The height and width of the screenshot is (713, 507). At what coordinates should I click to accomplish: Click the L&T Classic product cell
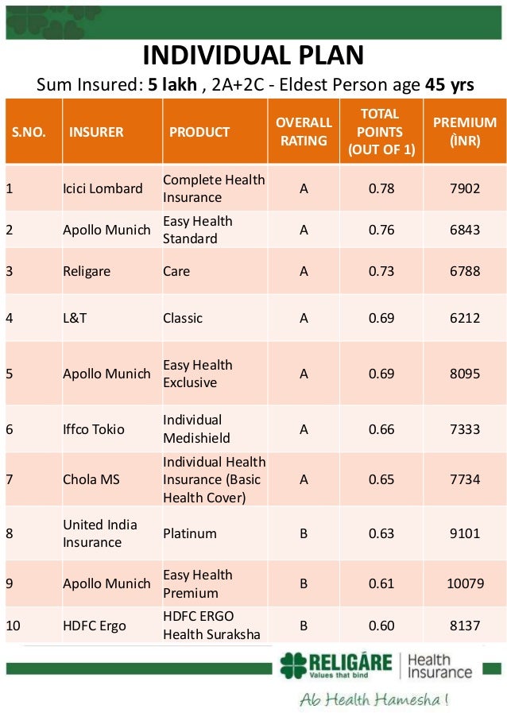click(183, 318)
